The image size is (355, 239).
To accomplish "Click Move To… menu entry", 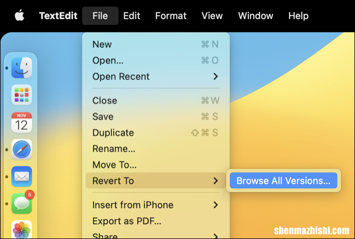I will [156, 165].
